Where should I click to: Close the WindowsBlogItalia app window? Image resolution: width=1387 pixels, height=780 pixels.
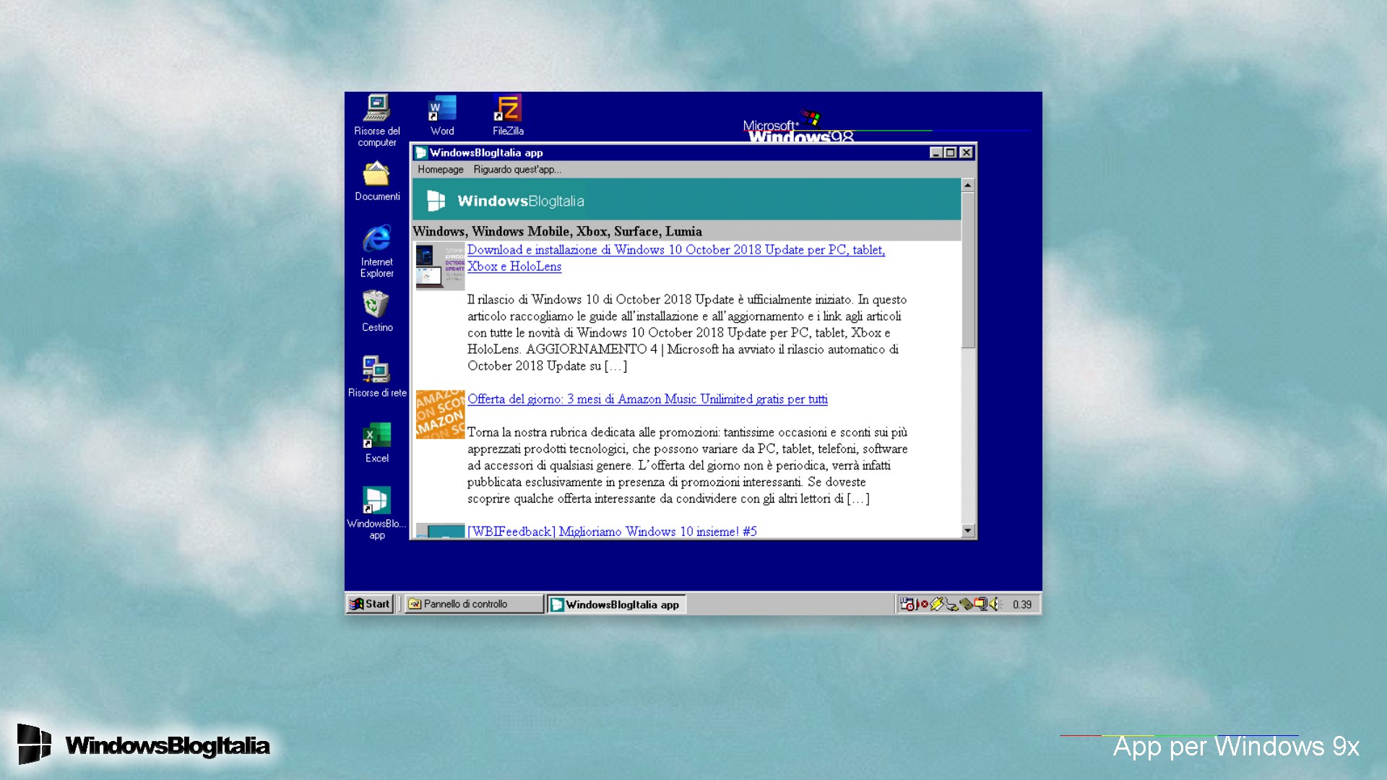[966, 152]
